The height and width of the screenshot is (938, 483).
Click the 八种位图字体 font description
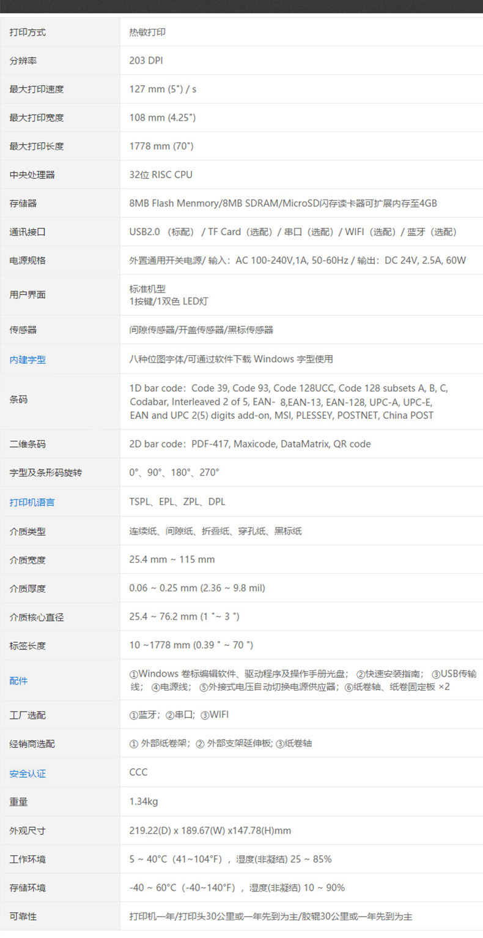click(x=231, y=359)
